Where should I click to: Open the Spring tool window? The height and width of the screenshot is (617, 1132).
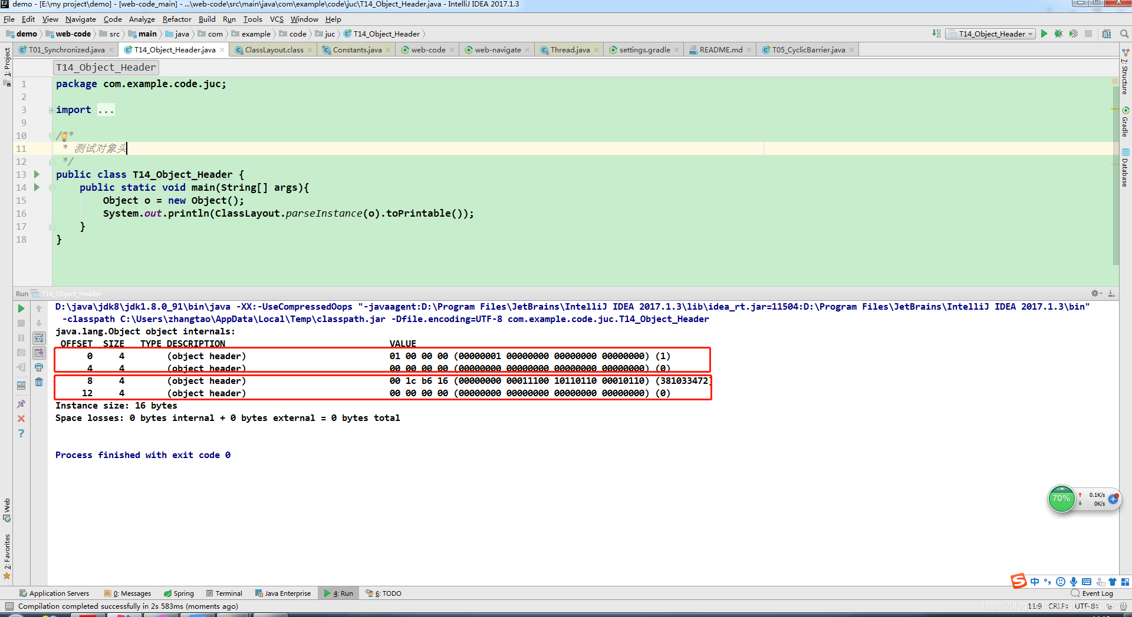pyautogui.click(x=179, y=593)
